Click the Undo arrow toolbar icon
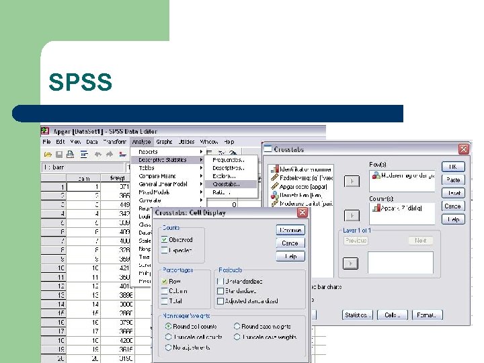 click(98, 154)
